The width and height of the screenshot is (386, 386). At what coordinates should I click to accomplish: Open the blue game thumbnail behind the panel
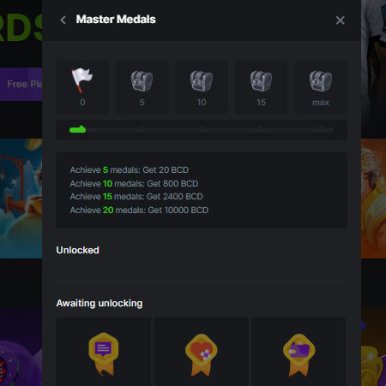[21, 199]
